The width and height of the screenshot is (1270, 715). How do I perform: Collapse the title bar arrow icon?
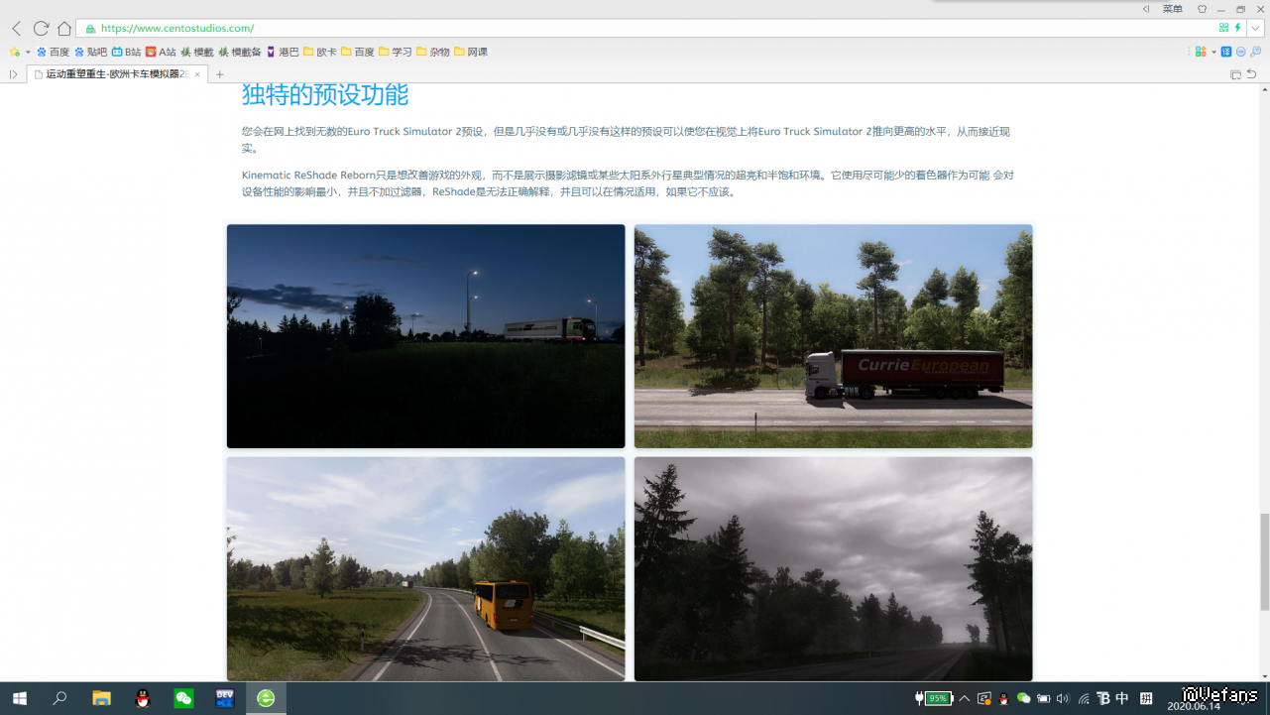(x=1146, y=9)
